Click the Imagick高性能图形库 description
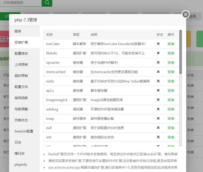Screen dimensions: 203x172 tap(107, 100)
